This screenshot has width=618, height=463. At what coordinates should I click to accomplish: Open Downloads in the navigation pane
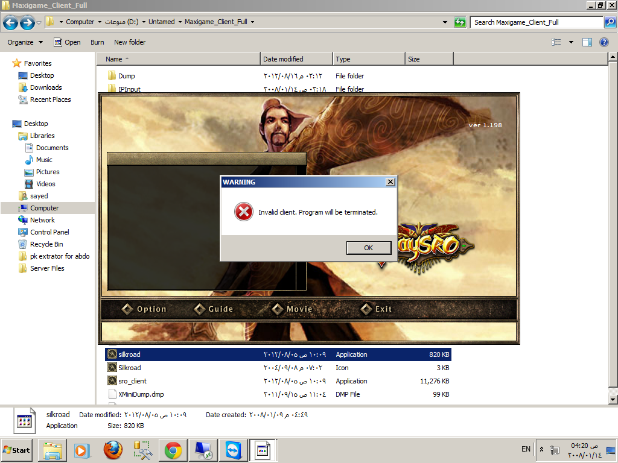(x=46, y=87)
